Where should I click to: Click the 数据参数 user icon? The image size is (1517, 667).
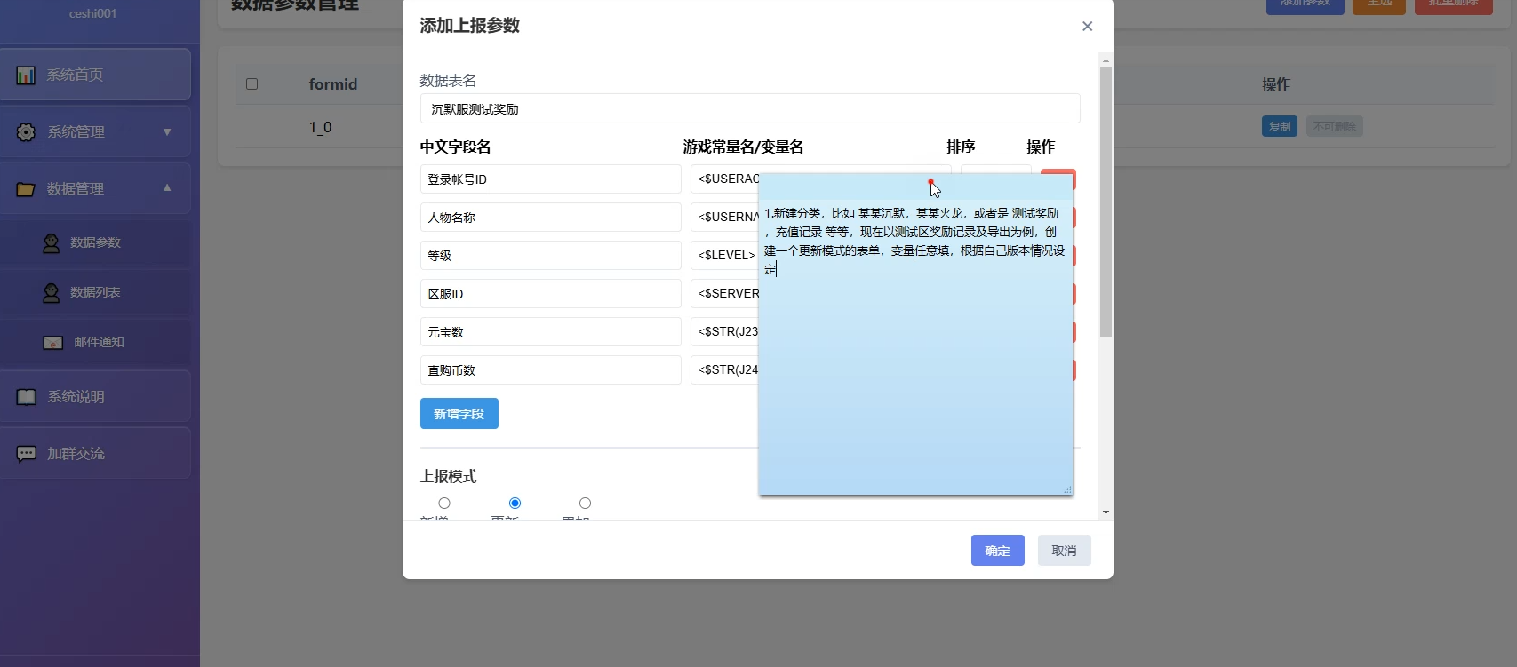(x=52, y=242)
